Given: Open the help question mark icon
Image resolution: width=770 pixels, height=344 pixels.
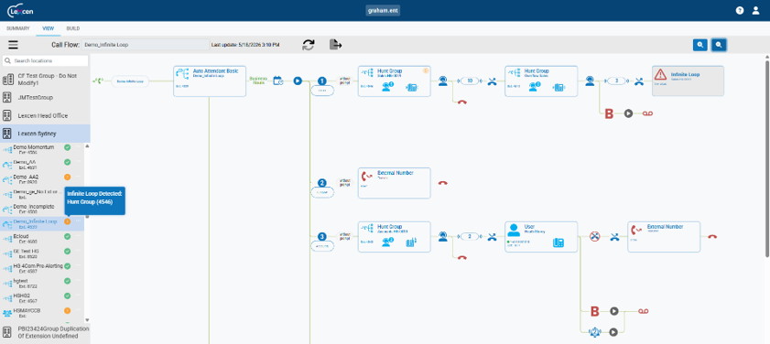Looking at the screenshot, I should point(740,10).
